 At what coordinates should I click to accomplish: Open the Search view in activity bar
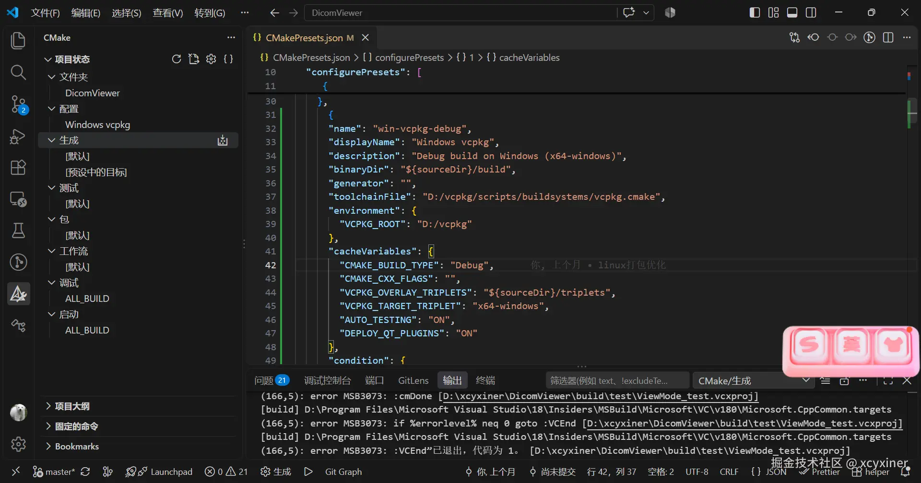tap(18, 72)
